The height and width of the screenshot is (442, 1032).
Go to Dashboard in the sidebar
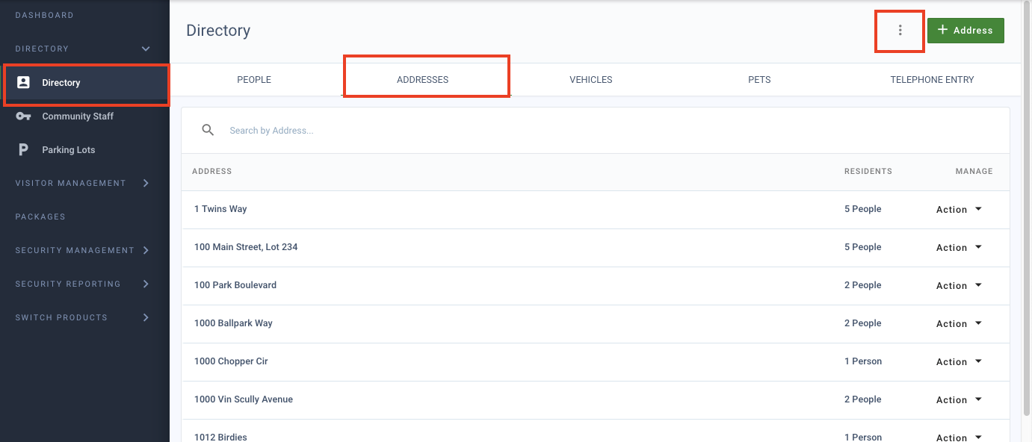tap(44, 15)
